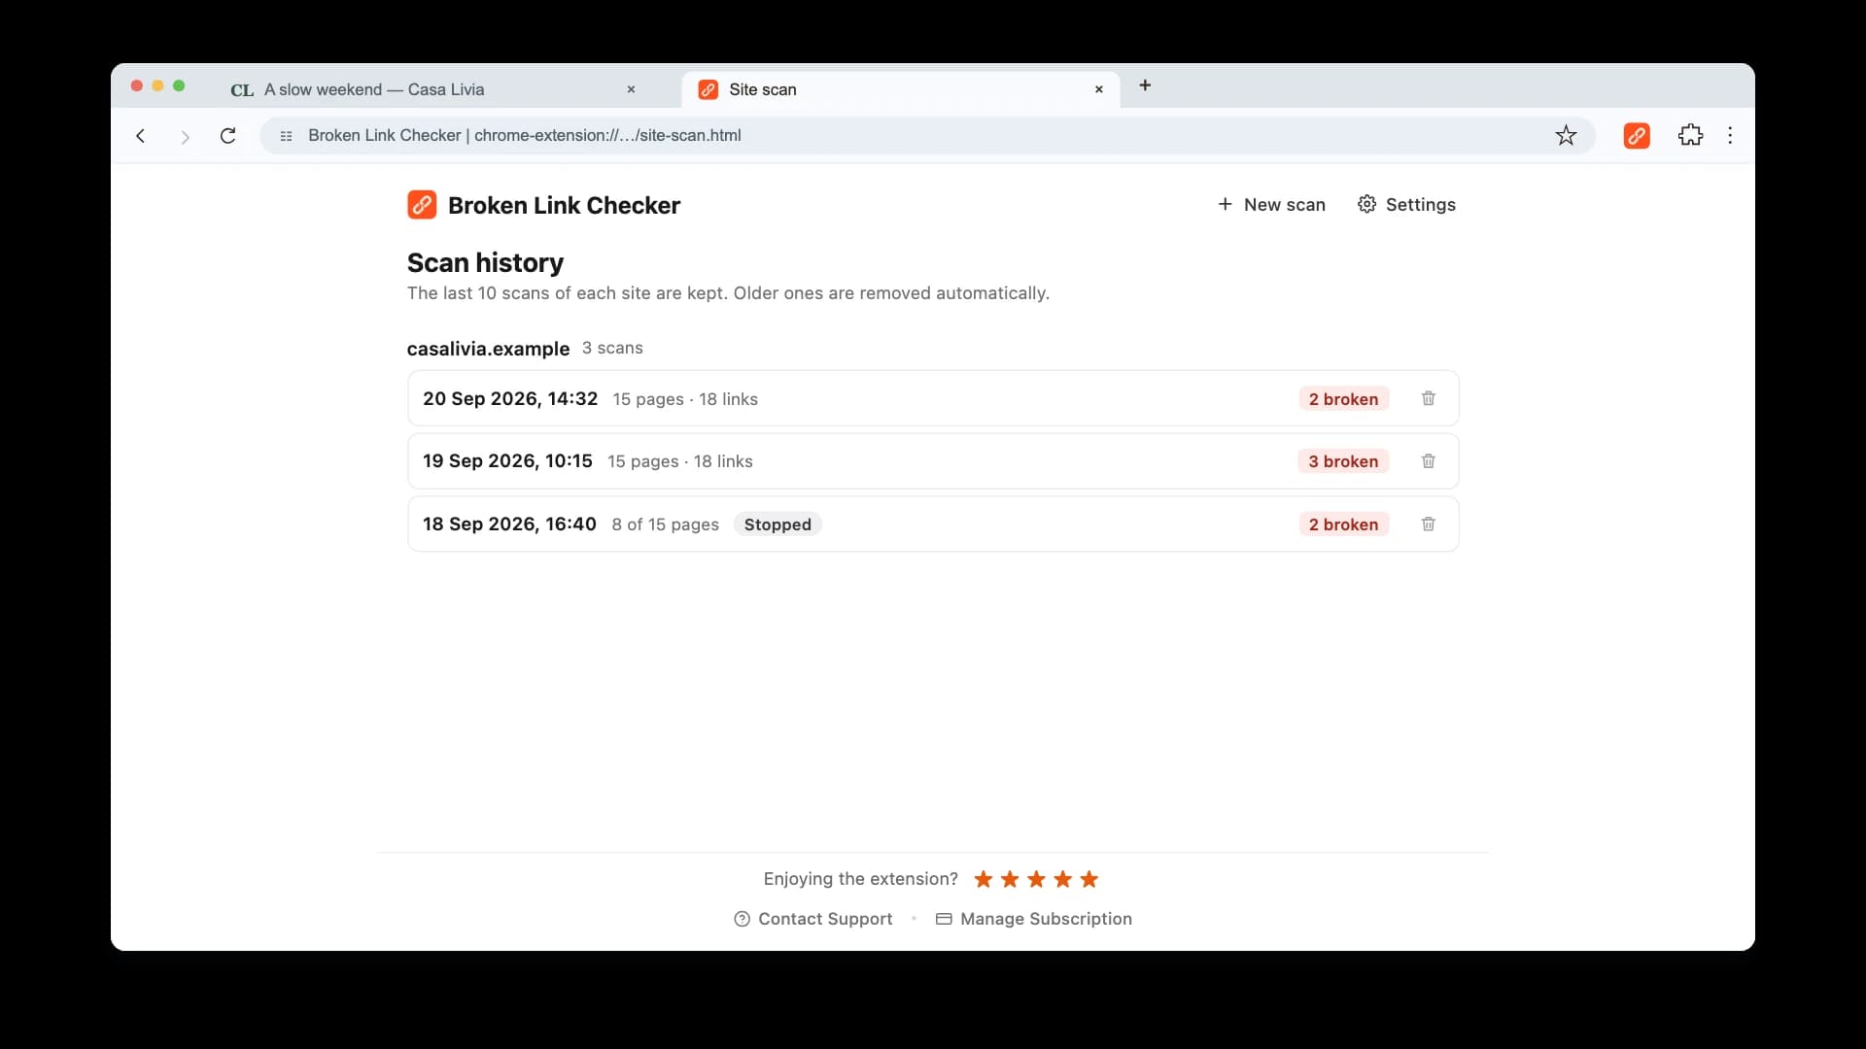This screenshot has height=1049, width=1866.
Task: Delete the stopped 18 Sep 2026 scan
Action: [1428, 524]
